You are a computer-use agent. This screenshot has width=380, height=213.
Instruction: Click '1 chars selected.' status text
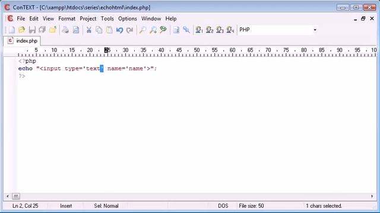[324, 206]
